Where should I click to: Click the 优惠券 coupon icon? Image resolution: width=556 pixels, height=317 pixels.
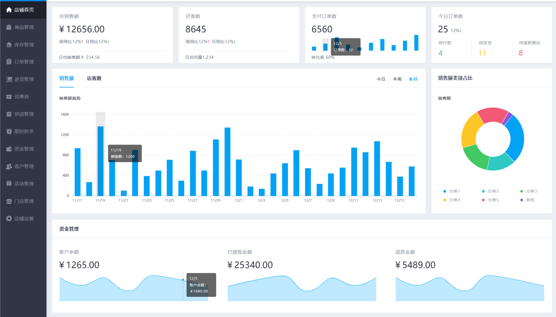[x=9, y=97]
